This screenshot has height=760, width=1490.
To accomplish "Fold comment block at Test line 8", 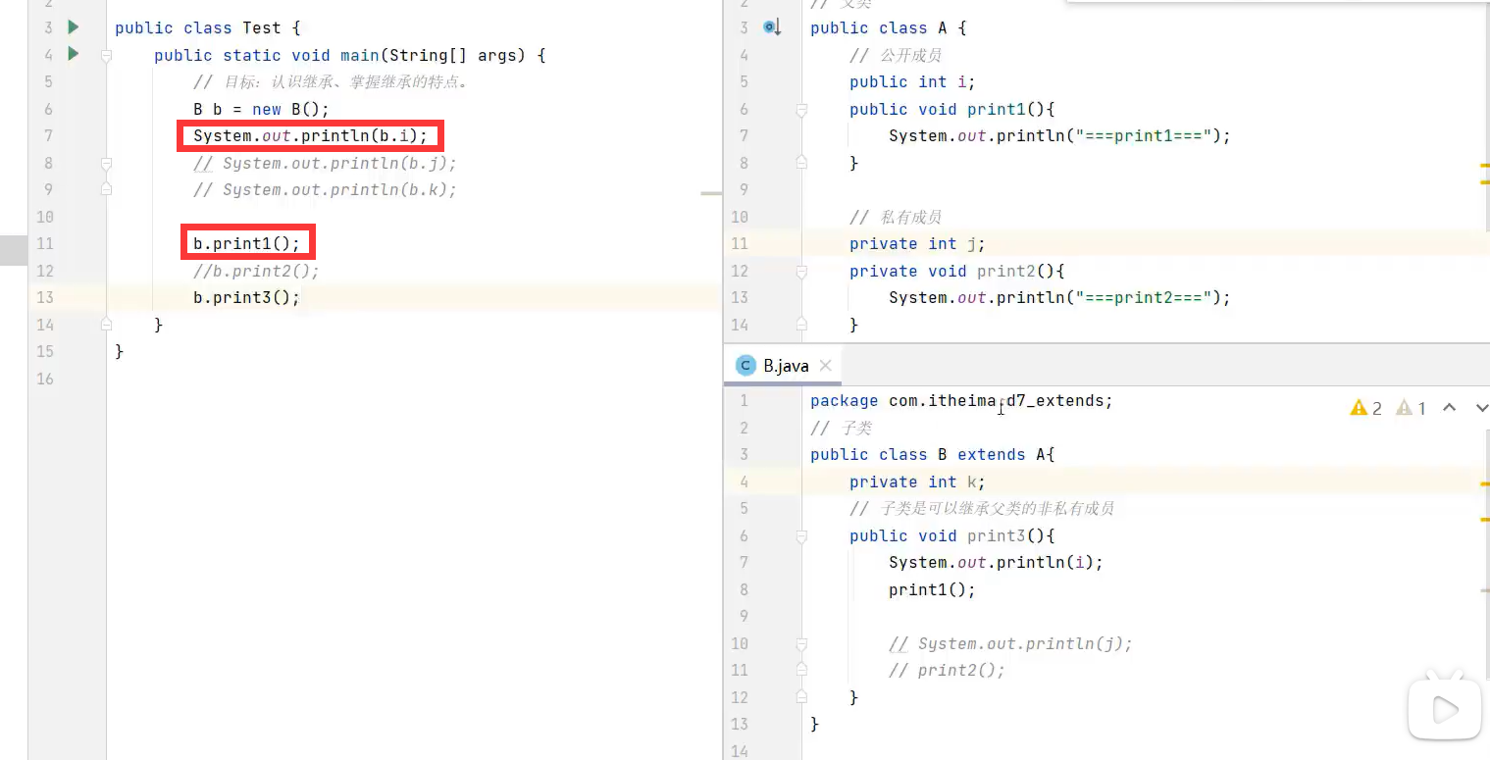I will click(107, 163).
